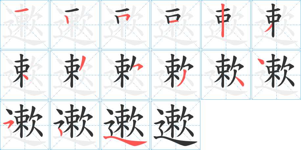
Task: Click the step five cell with long red vertical
Action: tap(226, 25)
